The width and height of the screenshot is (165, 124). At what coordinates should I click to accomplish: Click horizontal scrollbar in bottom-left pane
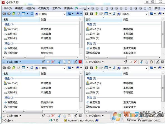[x=24, y=112]
